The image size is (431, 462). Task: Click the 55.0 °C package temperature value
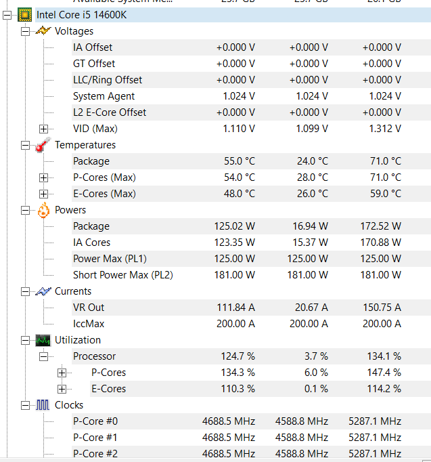(240, 161)
